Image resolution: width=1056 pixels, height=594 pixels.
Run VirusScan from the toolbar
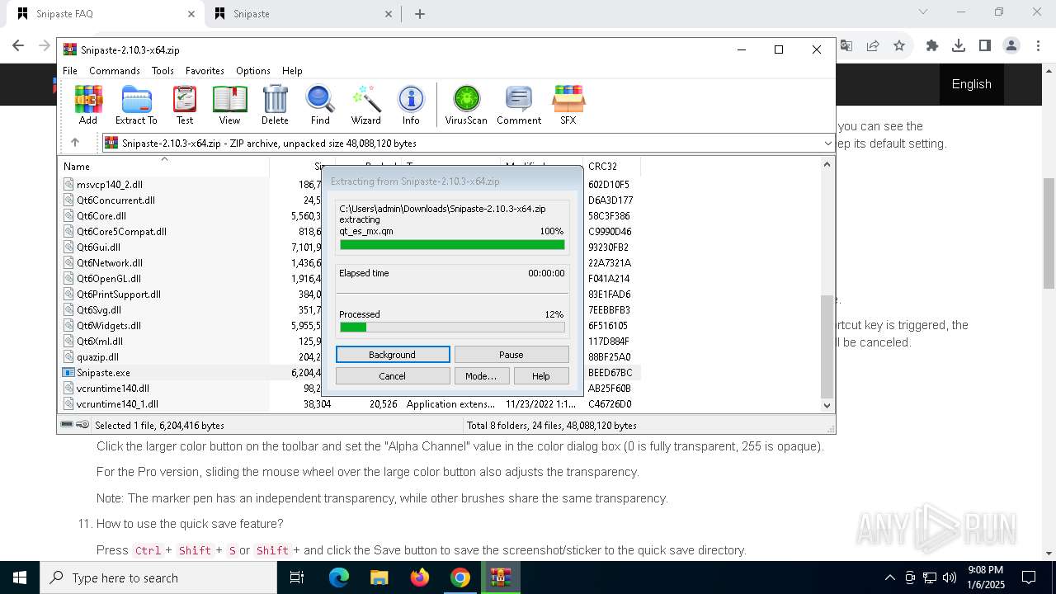(x=466, y=105)
